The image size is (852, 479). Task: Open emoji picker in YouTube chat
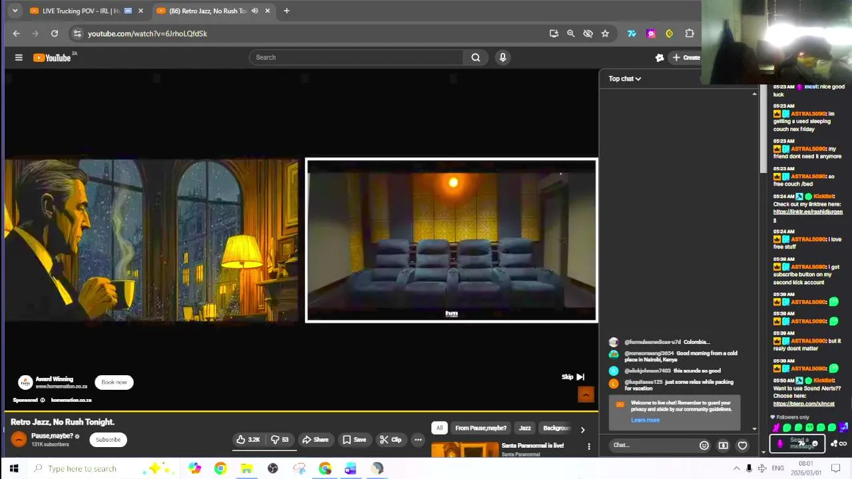704,445
